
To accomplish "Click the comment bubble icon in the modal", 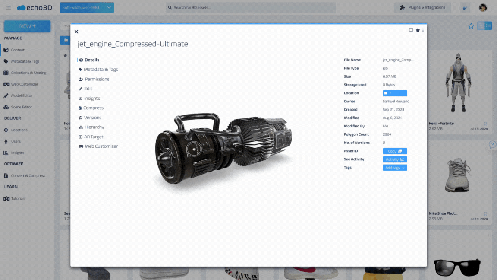I will 411,30.
